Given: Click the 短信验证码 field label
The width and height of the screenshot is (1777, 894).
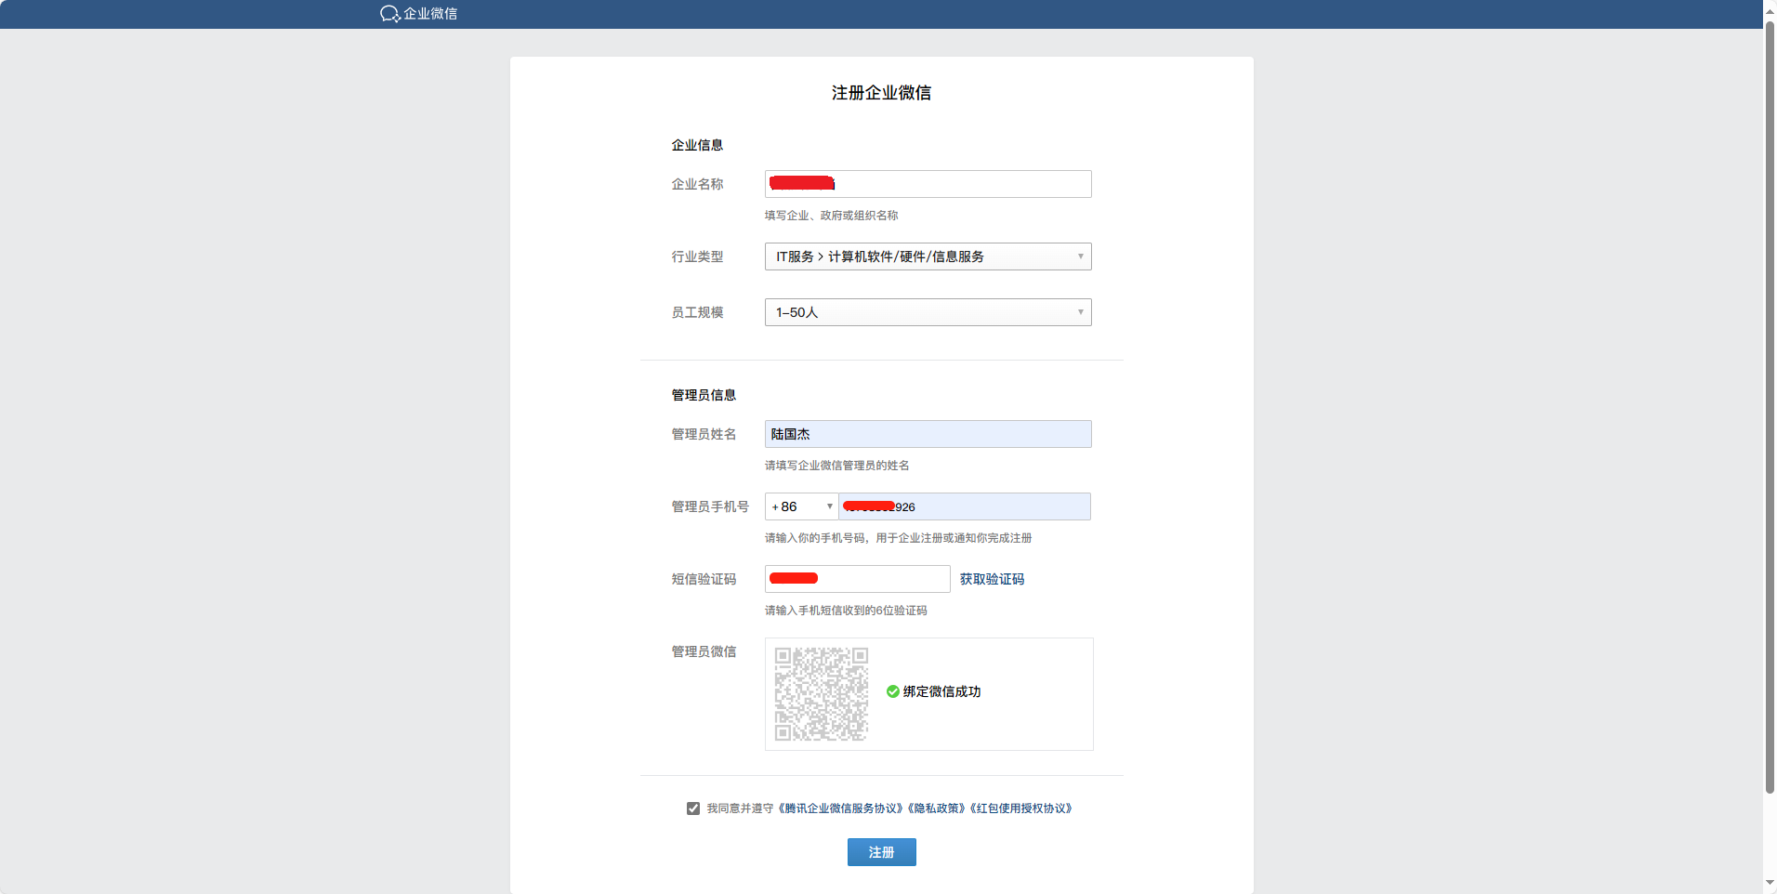Looking at the screenshot, I should 704,579.
